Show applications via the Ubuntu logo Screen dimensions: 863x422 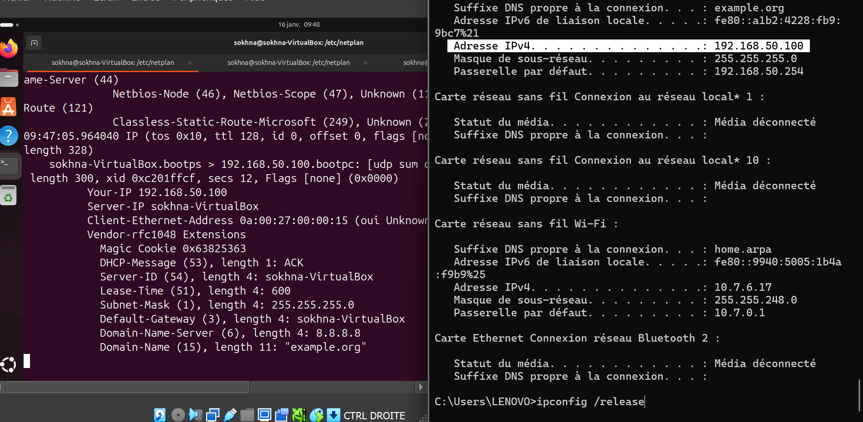(8, 364)
